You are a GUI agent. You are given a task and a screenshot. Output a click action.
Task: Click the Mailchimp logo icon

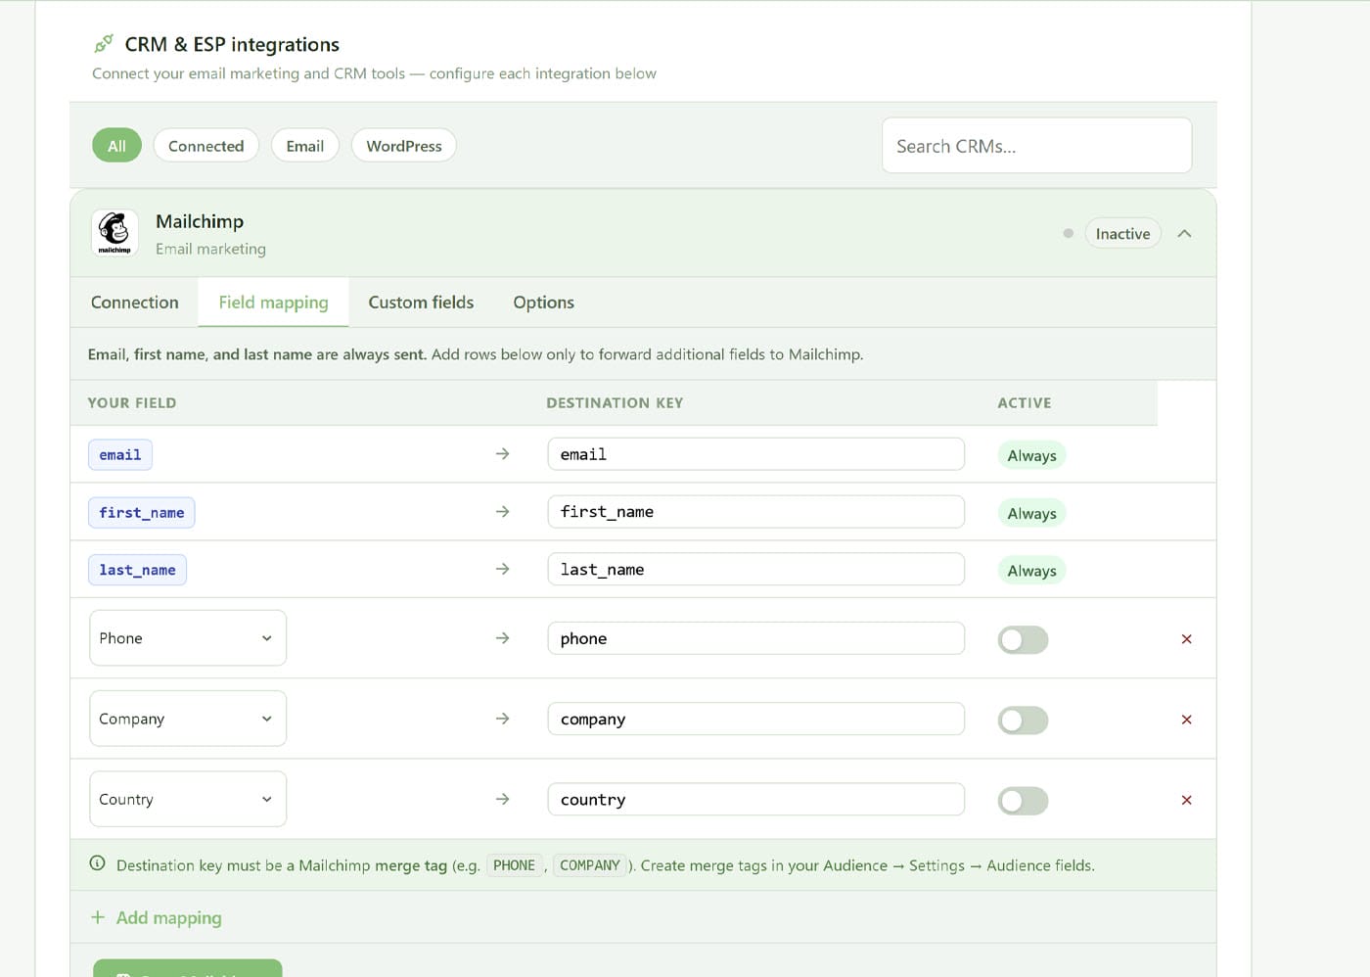[x=114, y=233]
